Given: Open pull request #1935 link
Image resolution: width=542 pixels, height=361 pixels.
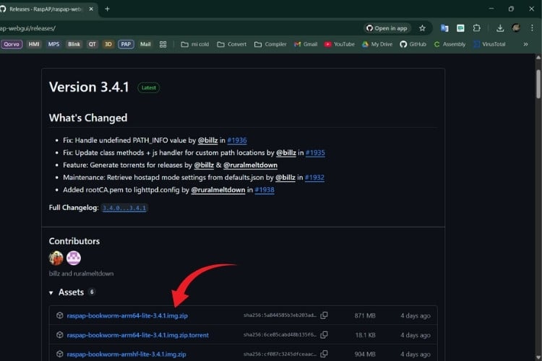Looking at the screenshot, I should 315,152.
